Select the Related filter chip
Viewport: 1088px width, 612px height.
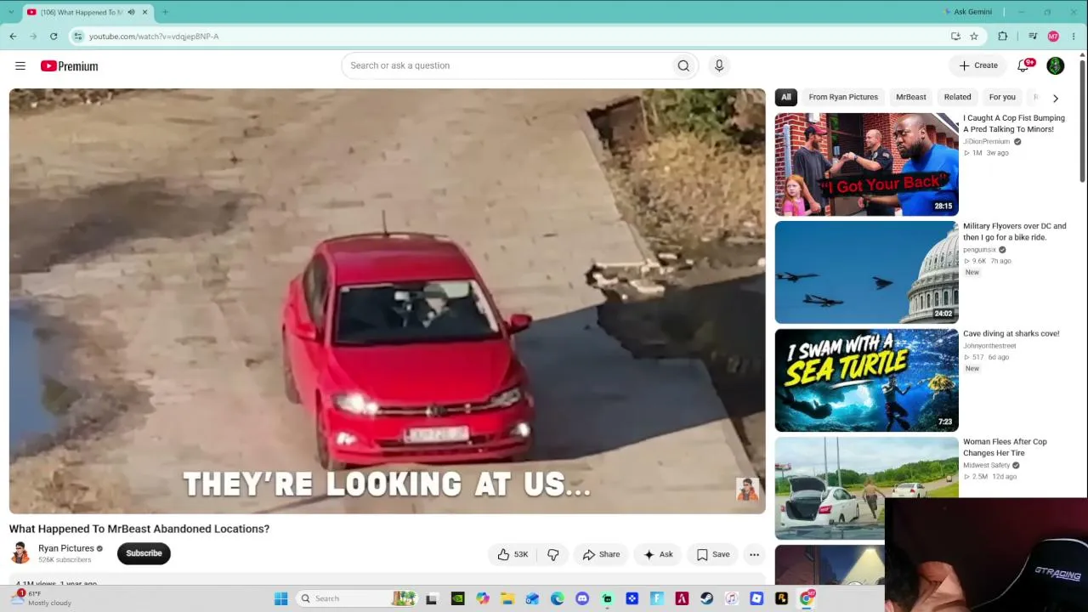[x=957, y=97]
